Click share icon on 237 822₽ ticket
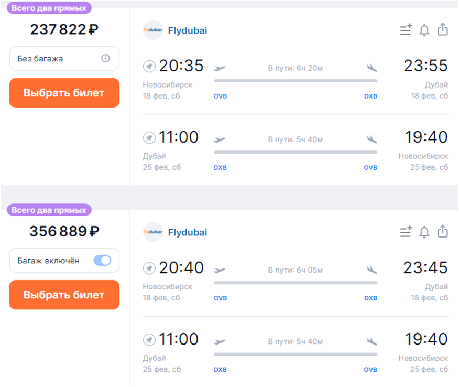This screenshot has width=459, height=387. point(443,30)
